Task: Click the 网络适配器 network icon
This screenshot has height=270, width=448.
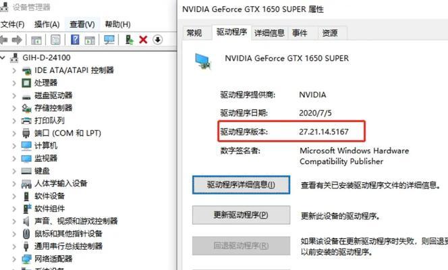Action: coord(26,259)
